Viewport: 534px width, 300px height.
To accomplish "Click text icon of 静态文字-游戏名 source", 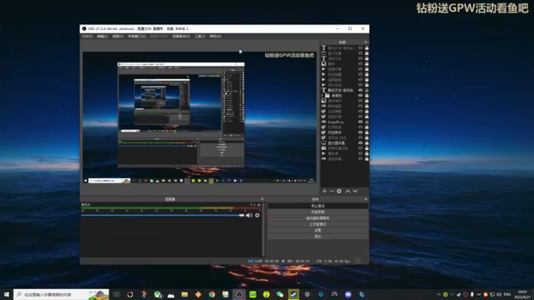I will [x=324, y=90].
